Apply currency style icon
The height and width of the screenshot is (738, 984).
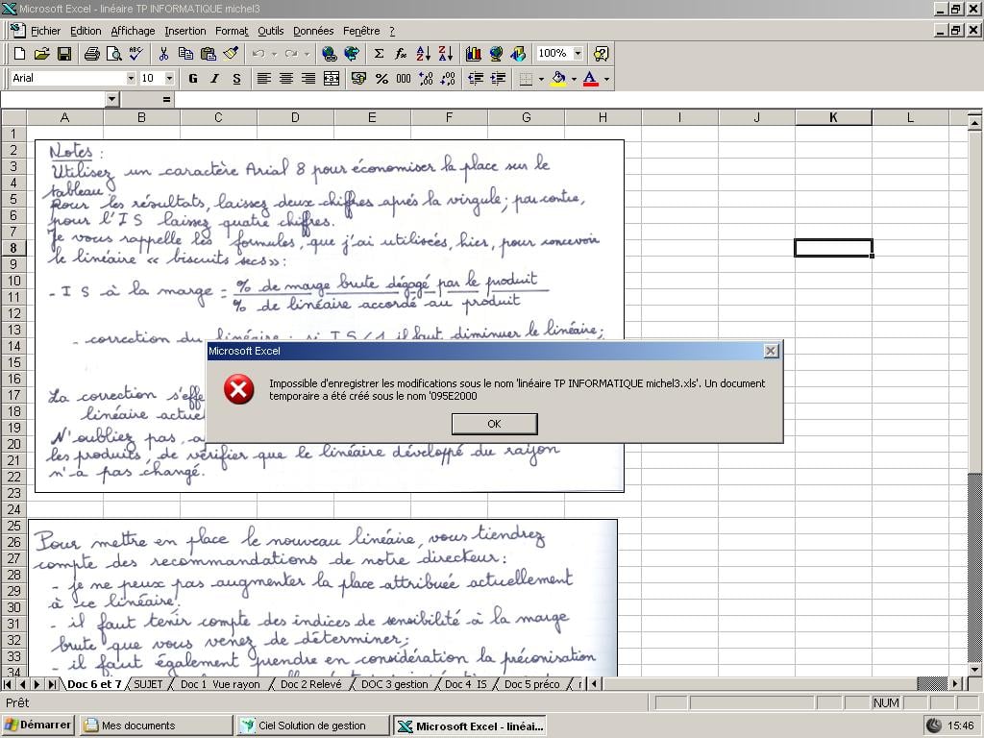pyautogui.click(x=359, y=79)
